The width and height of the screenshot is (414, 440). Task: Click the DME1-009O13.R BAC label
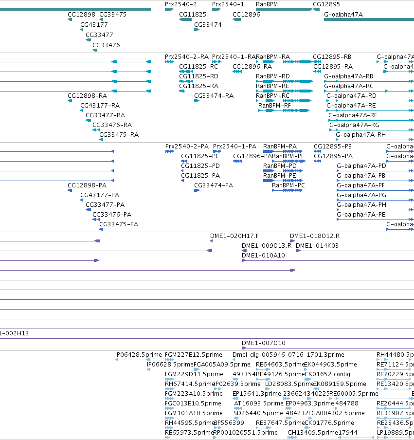[267, 246]
